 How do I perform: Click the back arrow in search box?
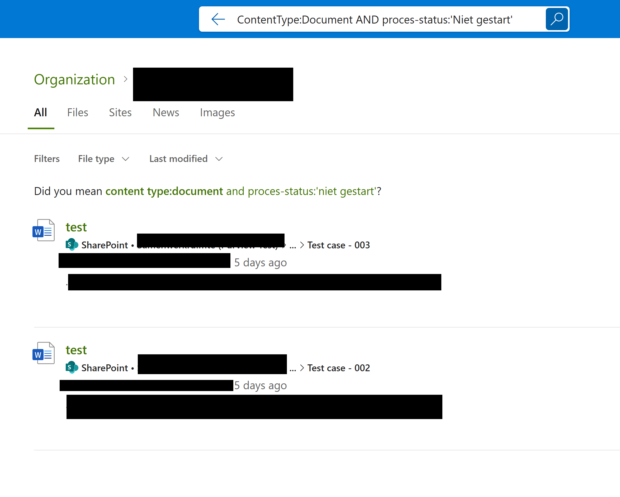pyautogui.click(x=218, y=19)
